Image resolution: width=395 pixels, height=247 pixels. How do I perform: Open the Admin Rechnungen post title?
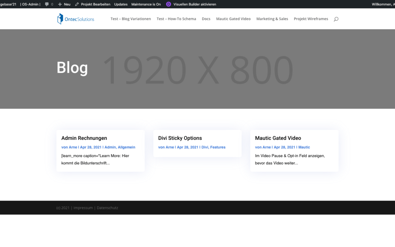click(84, 138)
